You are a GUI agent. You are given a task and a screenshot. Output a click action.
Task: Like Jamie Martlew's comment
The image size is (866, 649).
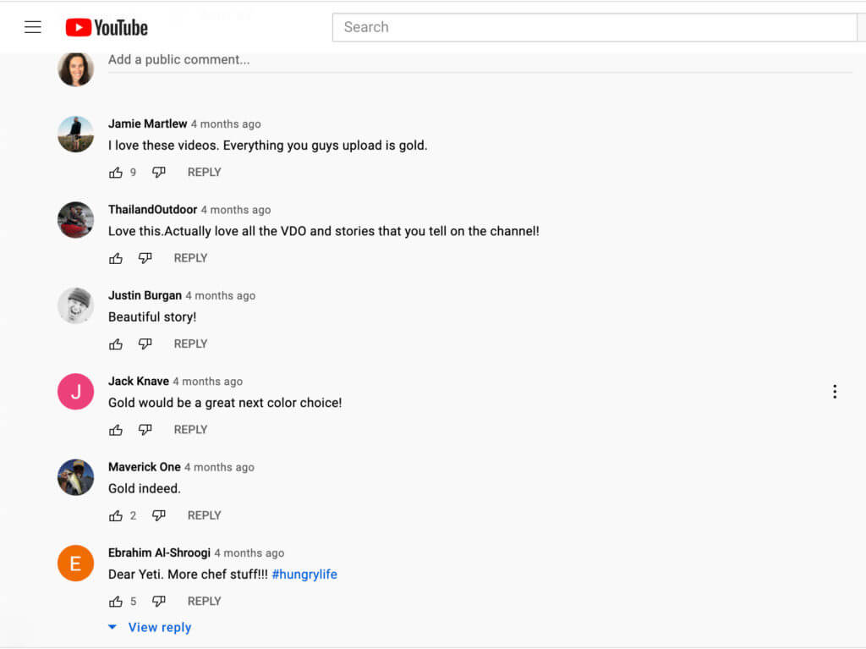click(116, 172)
